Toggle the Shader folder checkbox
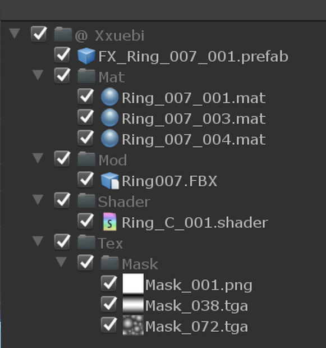326x348 pixels. (x=62, y=200)
